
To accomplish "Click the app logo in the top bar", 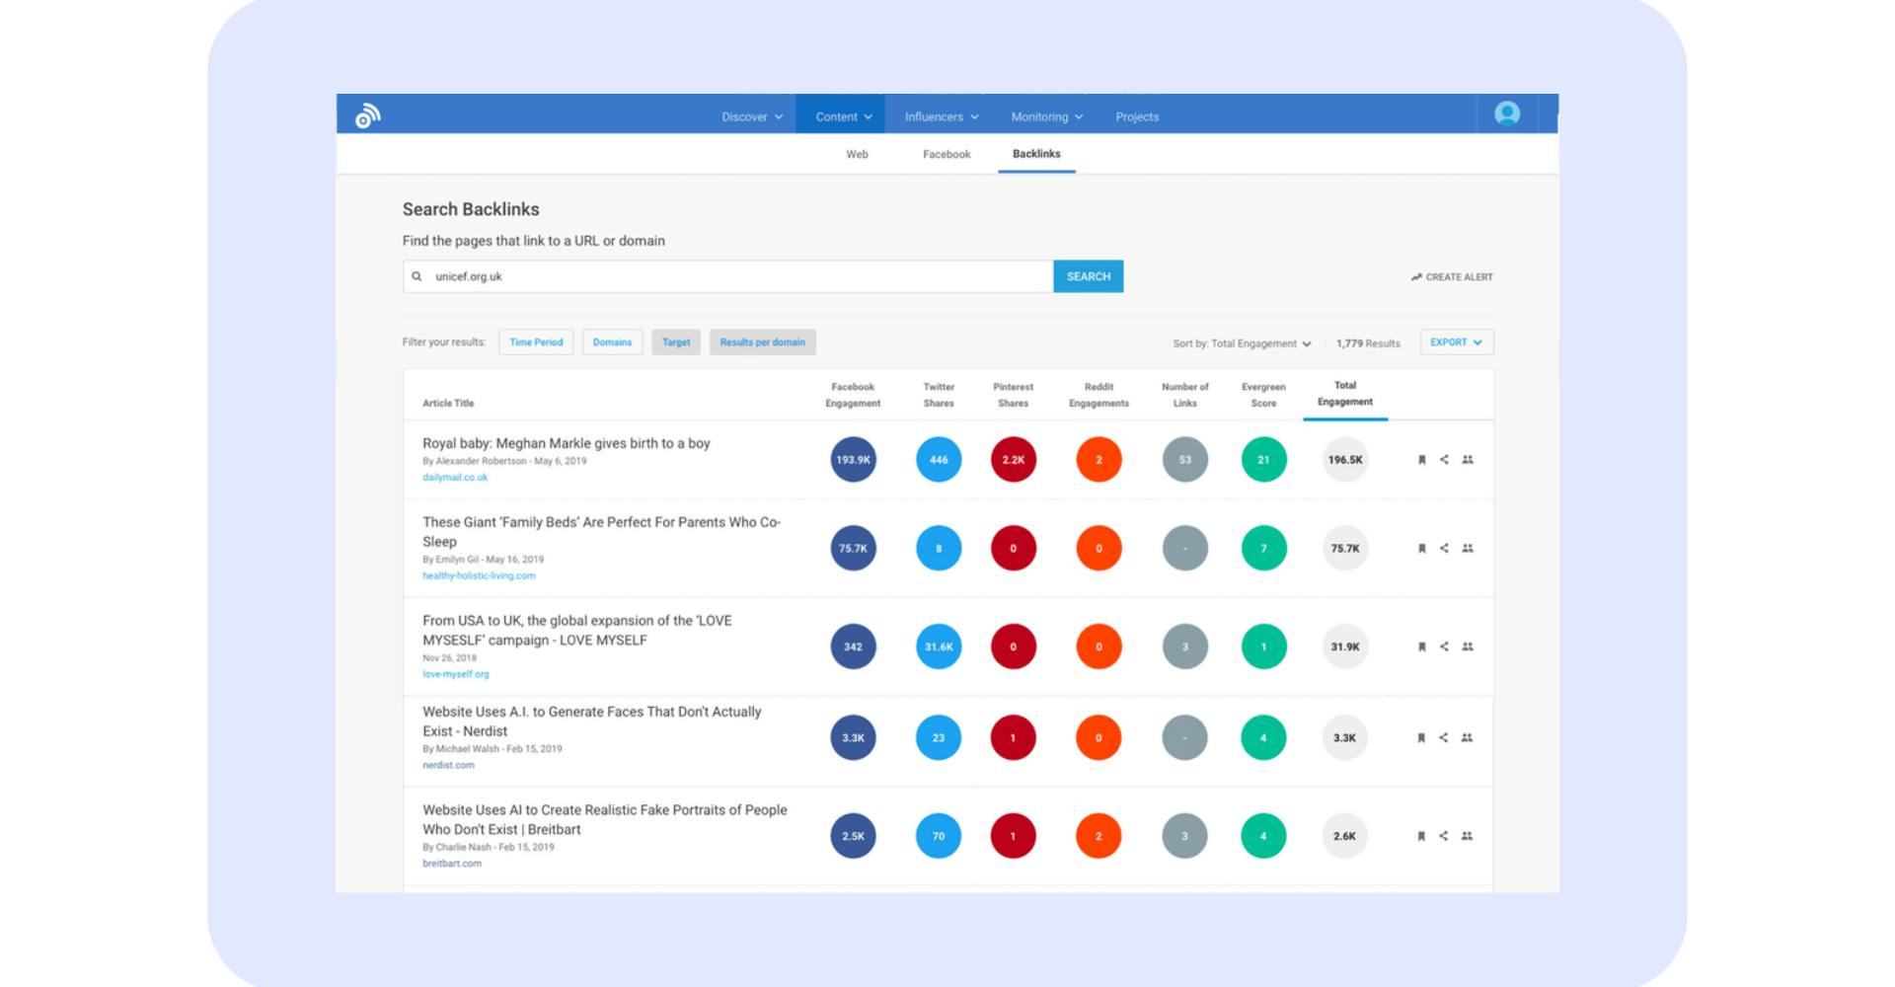I will coord(365,115).
